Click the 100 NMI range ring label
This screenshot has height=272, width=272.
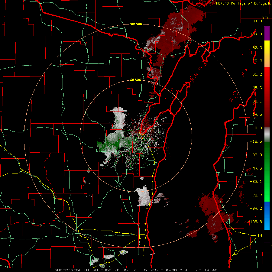[136, 24]
